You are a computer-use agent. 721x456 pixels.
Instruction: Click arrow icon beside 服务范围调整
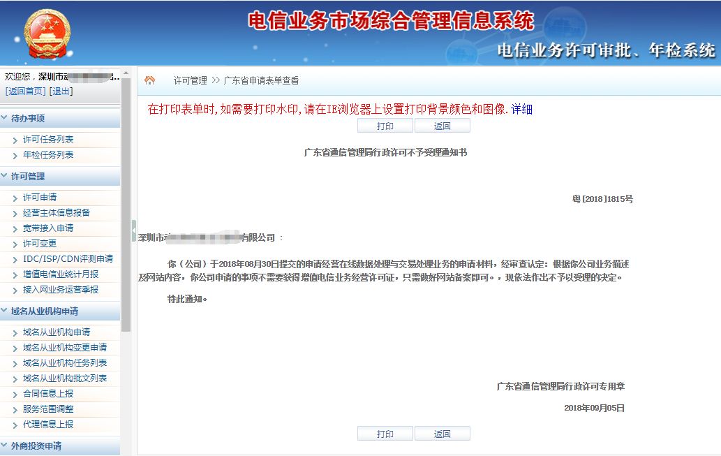pos(15,410)
